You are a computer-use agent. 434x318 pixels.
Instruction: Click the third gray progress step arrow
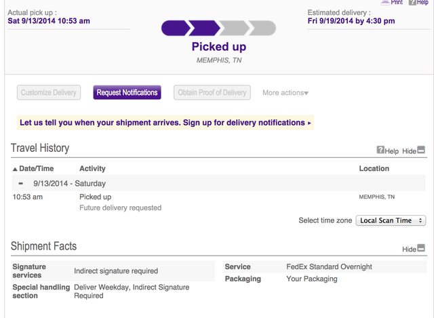pos(233,28)
